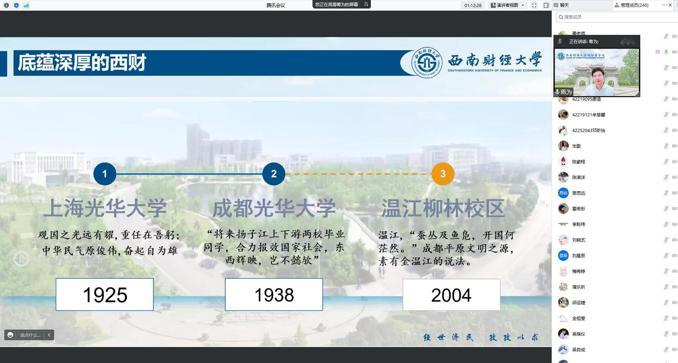
Task: Toggle microphone for 毕歌
Action: (666, 146)
